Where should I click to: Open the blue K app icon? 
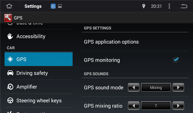(53, 6)
